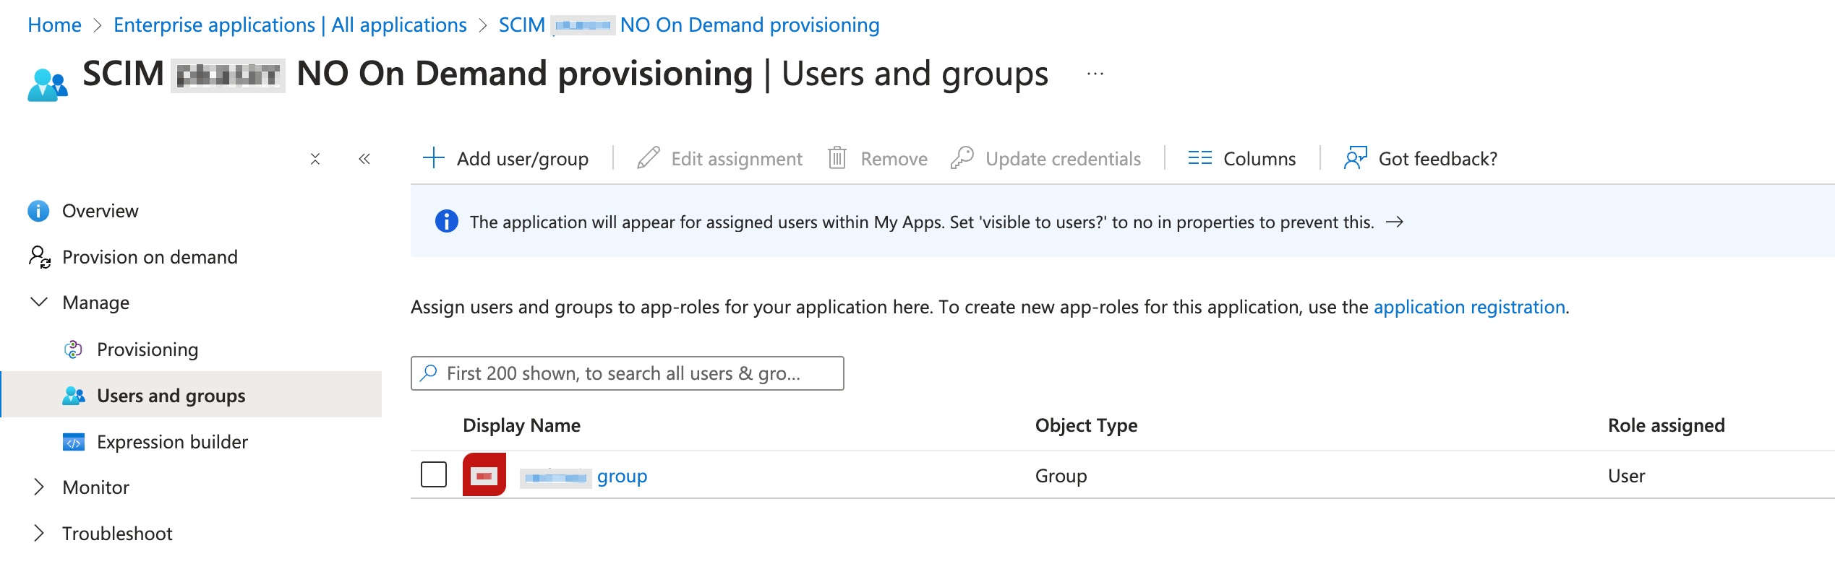
Task: Open the application registration link
Action: (1469, 307)
